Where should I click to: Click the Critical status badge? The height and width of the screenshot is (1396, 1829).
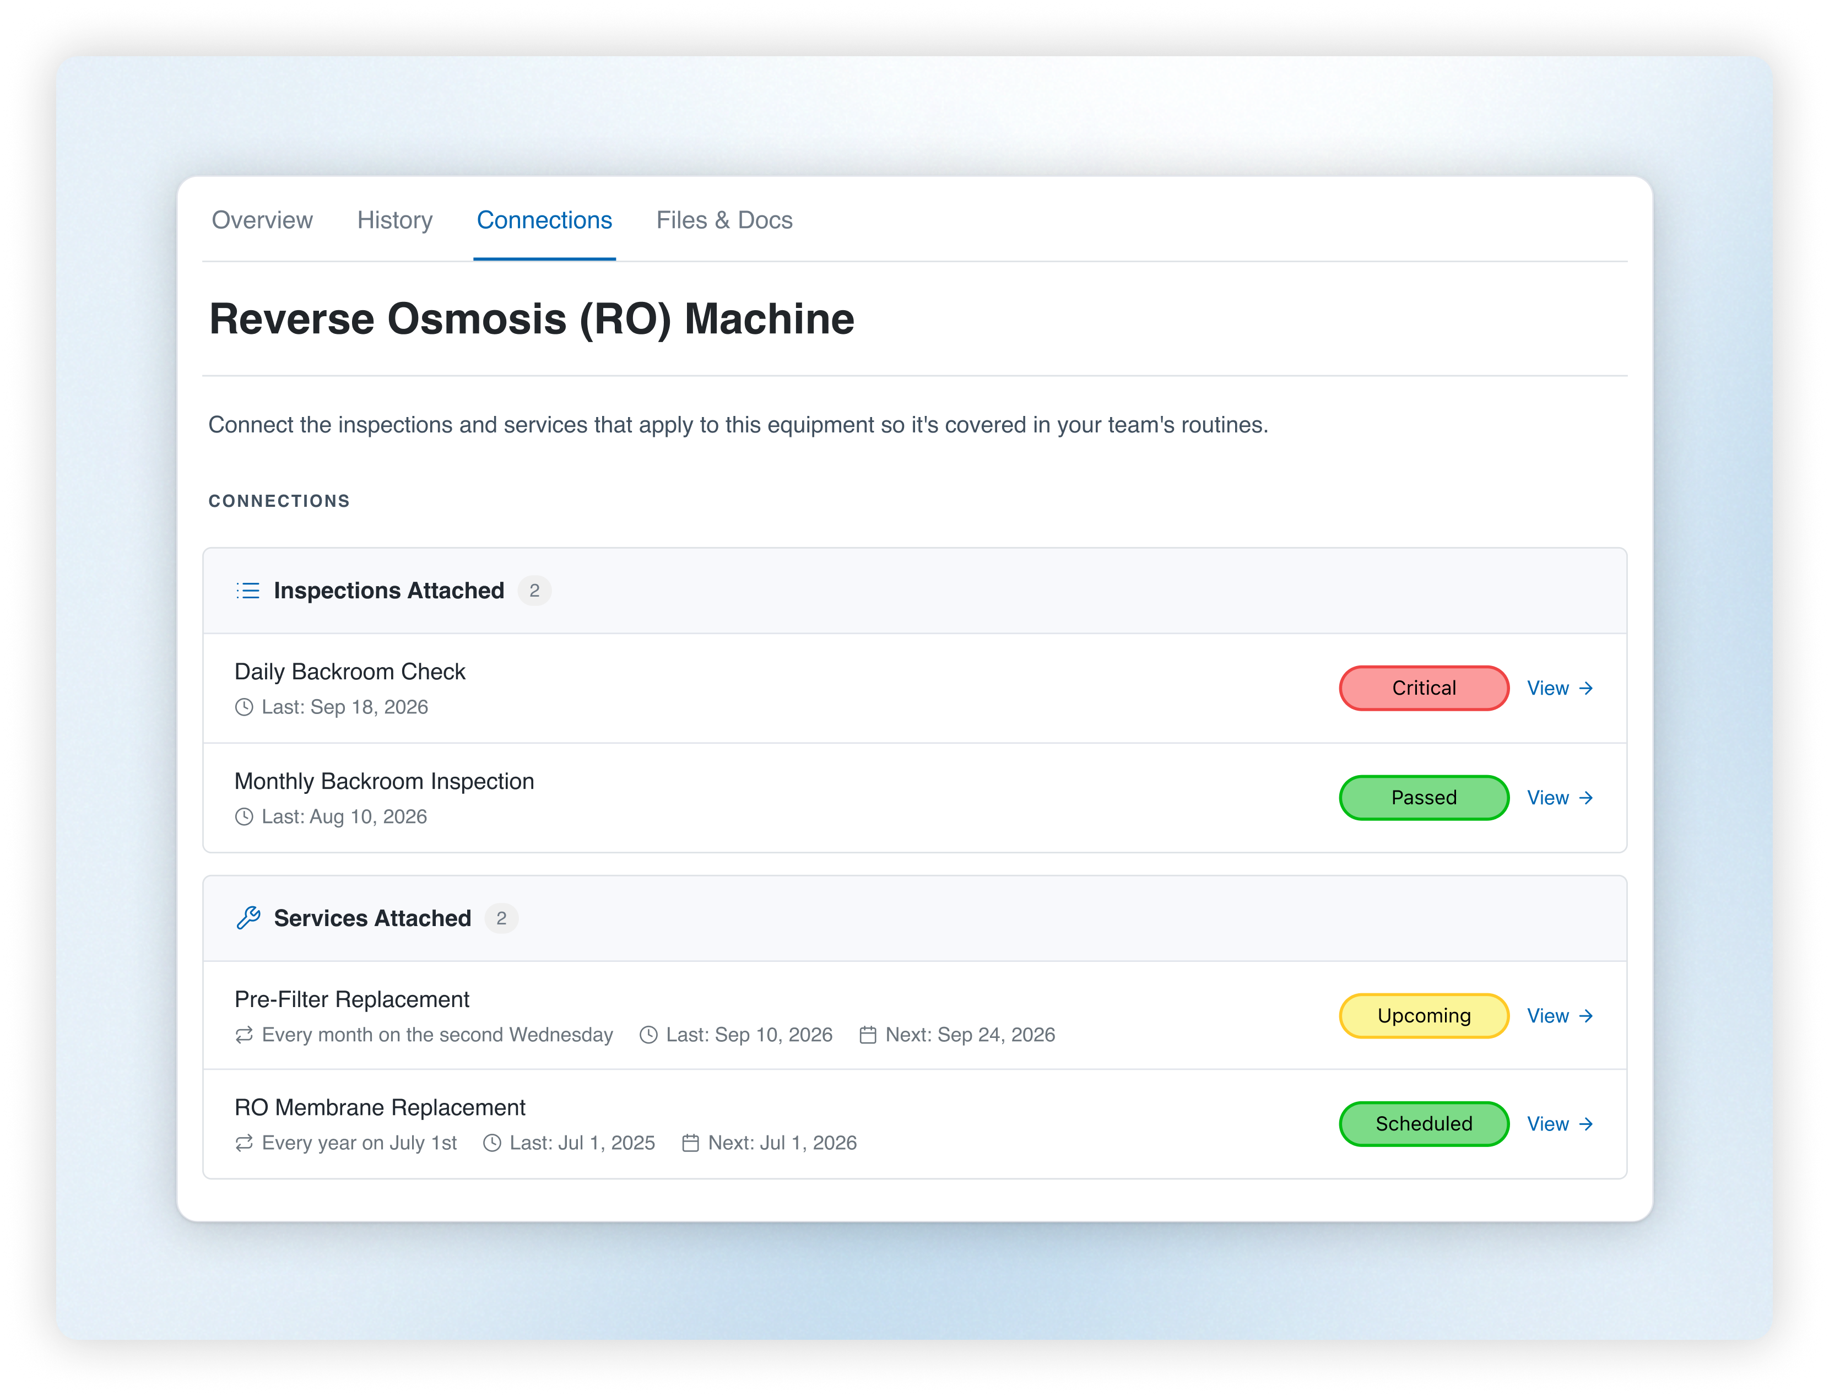coord(1424,688)
